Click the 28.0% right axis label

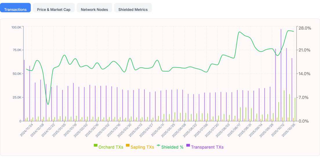pos(305,28)
